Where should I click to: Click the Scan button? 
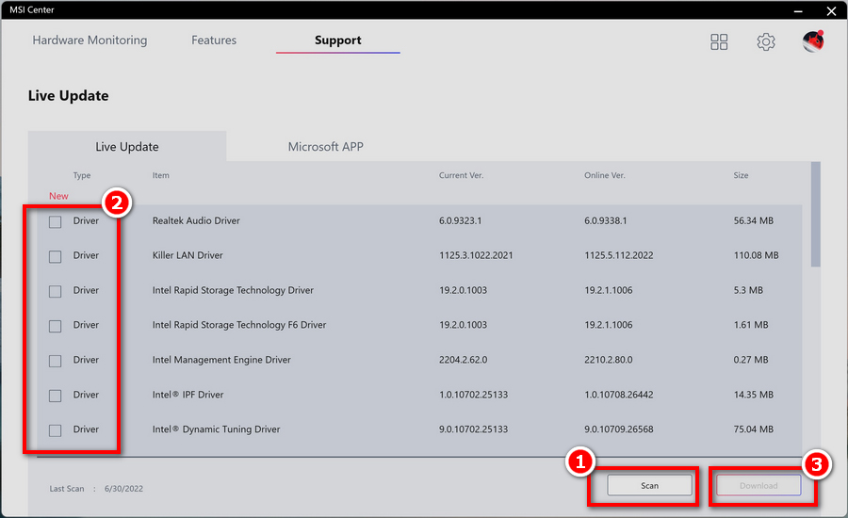point(649,486)
